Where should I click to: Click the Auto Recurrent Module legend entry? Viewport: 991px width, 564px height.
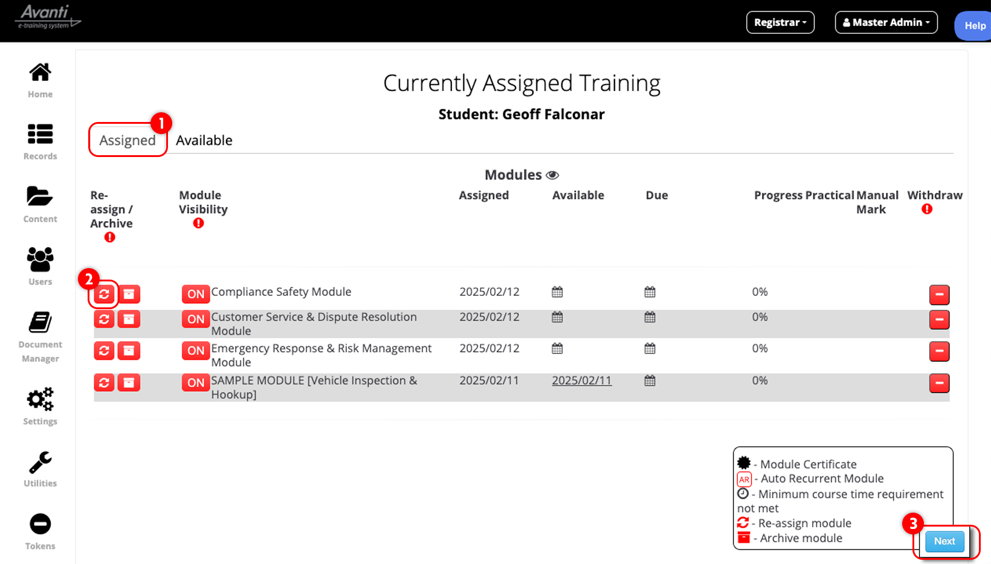click(x=810, y=479)
